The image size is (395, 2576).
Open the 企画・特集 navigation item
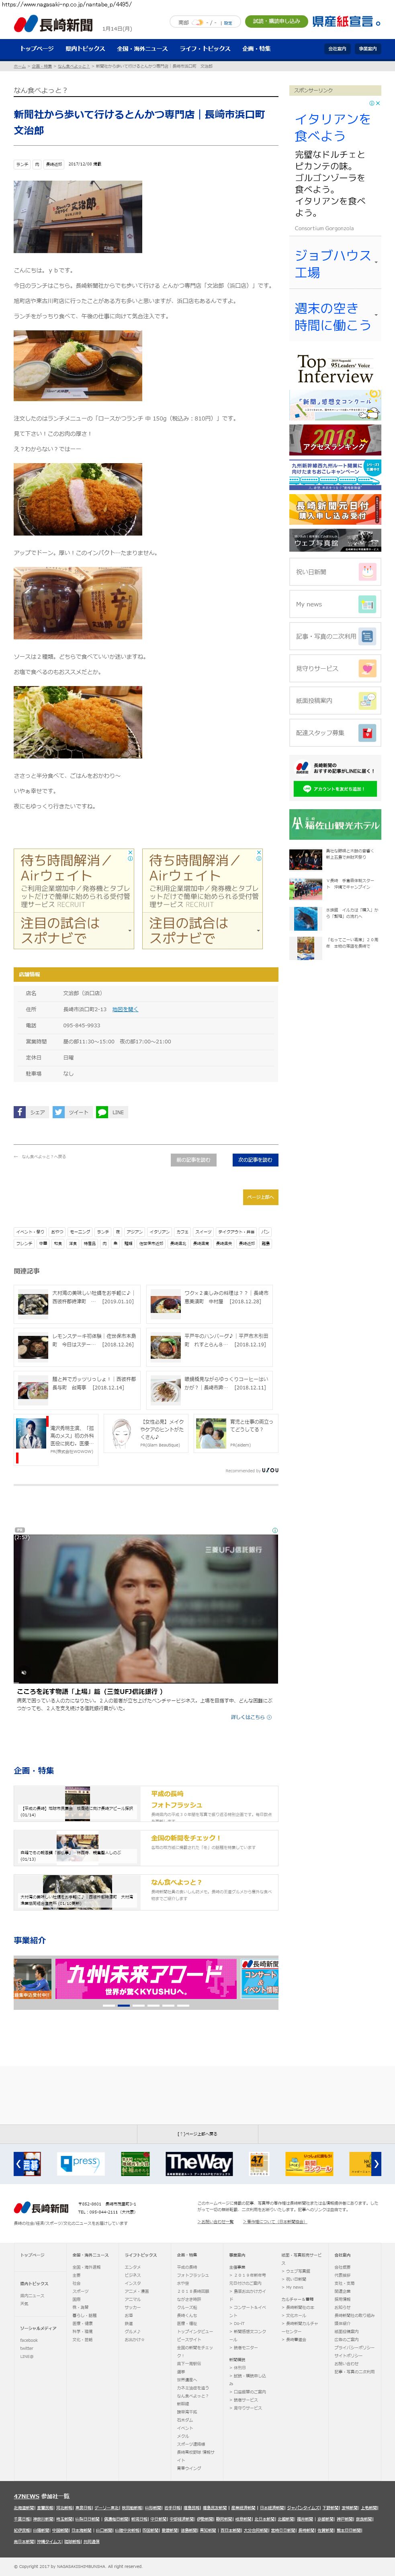tap(256, 49)
